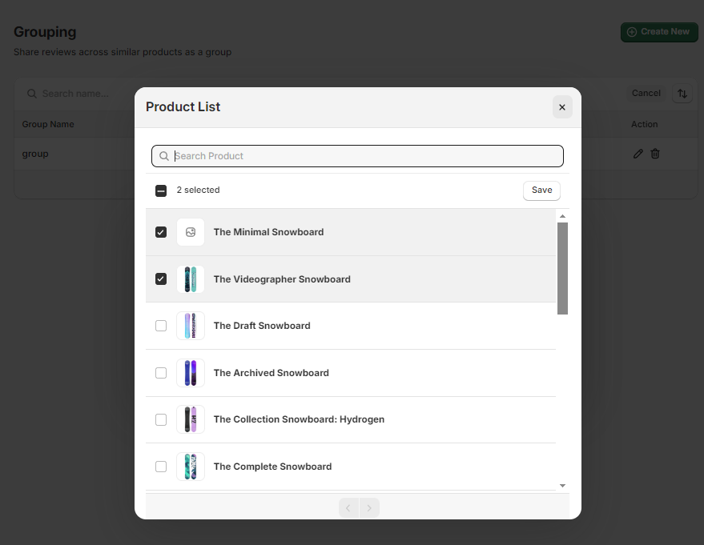704x545 pixels.
Task: Click the search magnifier icon in Product List
Action: [x=164, y=156]
